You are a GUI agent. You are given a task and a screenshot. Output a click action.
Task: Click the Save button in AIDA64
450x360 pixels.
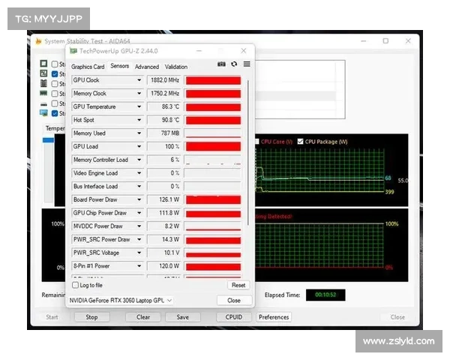pyautogui.click(x=183, y=317)
